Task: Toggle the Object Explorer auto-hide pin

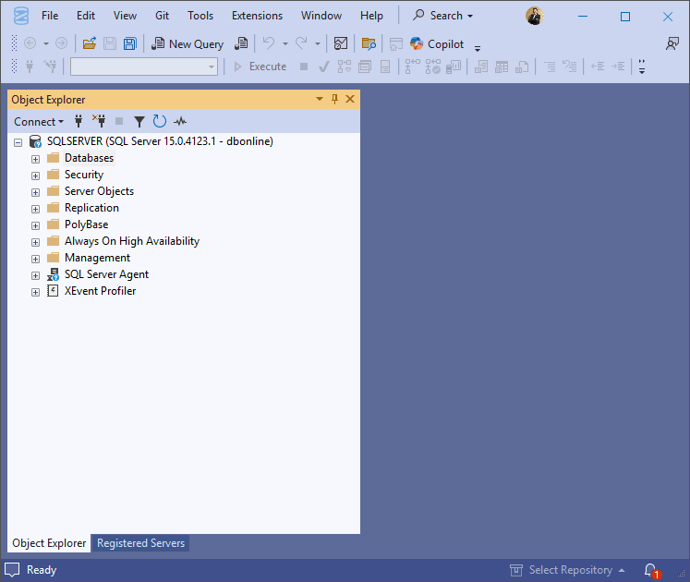Action: [x=334, y=99]
